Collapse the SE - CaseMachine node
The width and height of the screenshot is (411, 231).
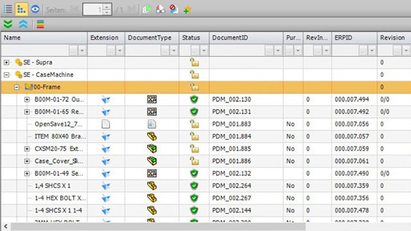pos(6,74)
